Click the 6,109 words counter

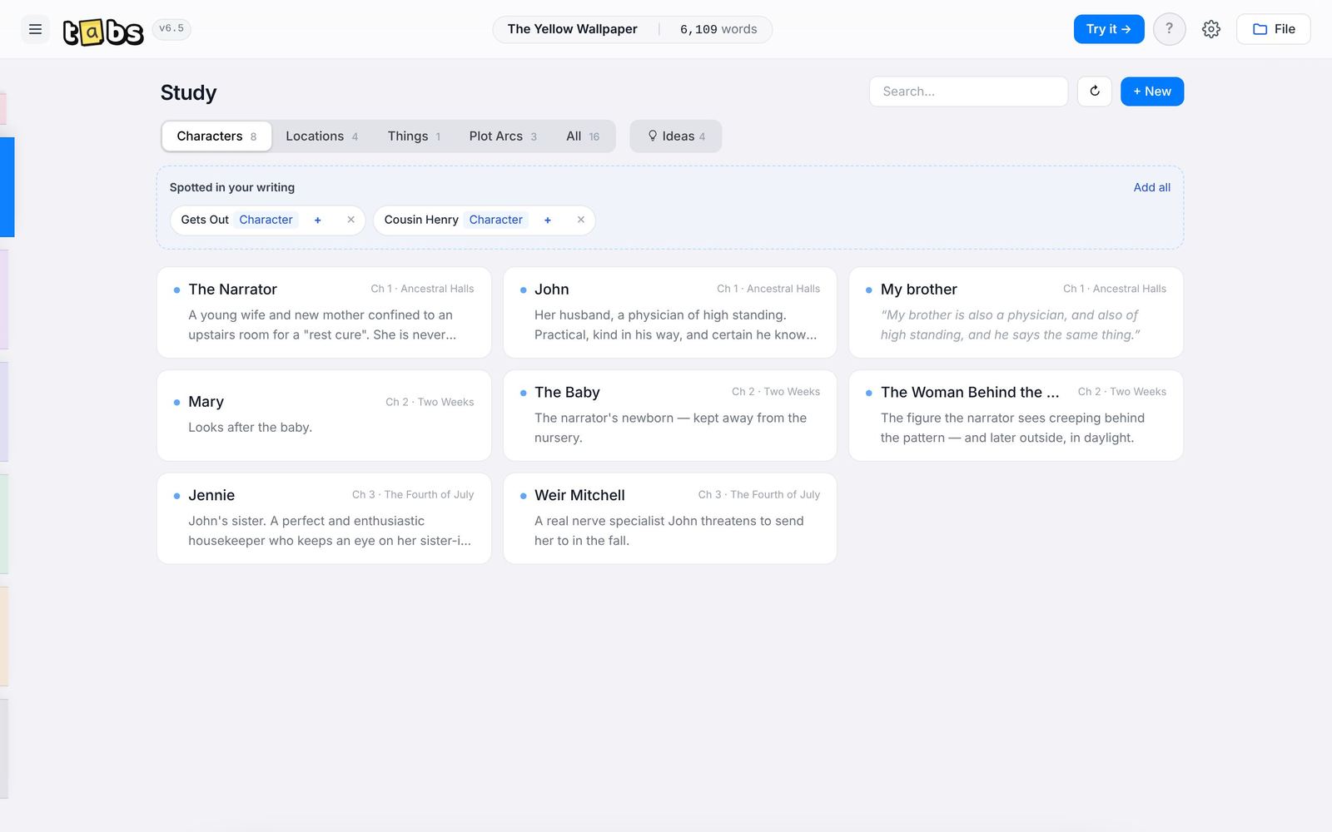718,29
